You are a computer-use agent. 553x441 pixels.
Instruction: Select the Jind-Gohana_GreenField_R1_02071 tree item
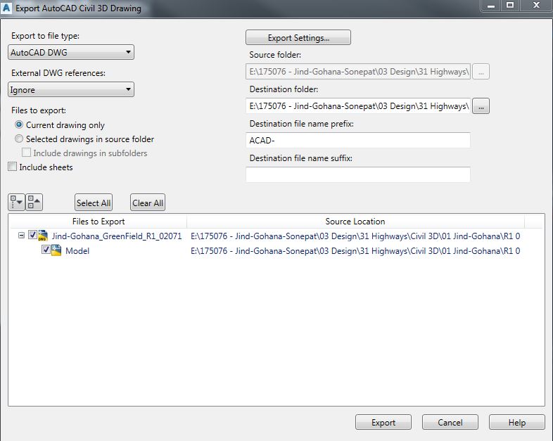click(x=117, y=236)
